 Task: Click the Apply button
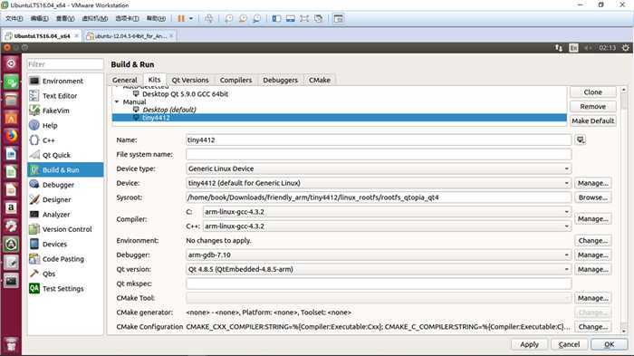click(529, 344)
